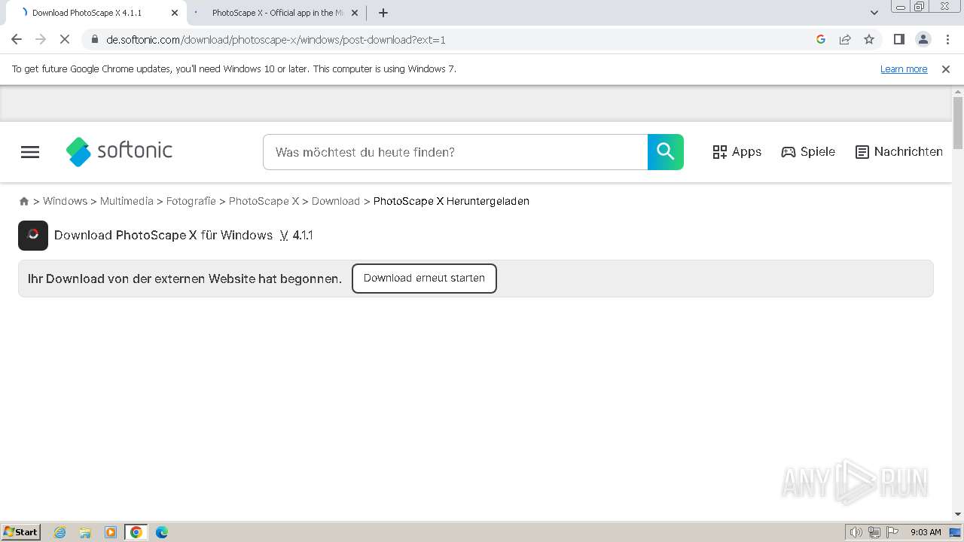Click Chrome taskbar icon
964x542 pixels.
[x=136, y=532]
